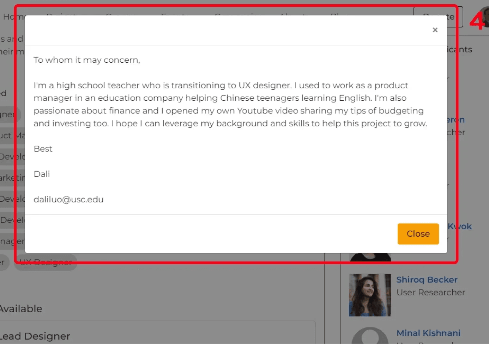The image size is (489, 344).
Task: Click the 'Available' section heading
Action: (20, 309)
